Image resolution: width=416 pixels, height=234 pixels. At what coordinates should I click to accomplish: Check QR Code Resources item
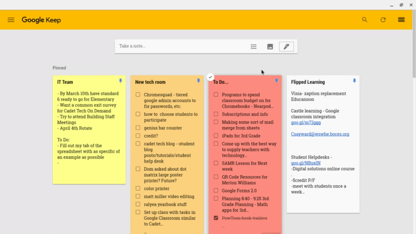coord(216,177)
